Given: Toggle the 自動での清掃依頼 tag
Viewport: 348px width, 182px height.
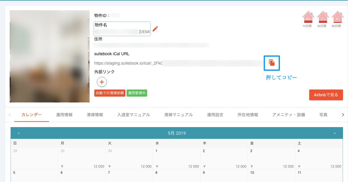Looking at the screenshot, I should click(110, 93).
